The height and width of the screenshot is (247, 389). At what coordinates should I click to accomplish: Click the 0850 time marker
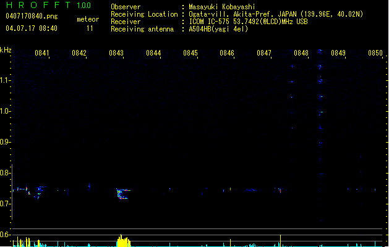(375, 53)
